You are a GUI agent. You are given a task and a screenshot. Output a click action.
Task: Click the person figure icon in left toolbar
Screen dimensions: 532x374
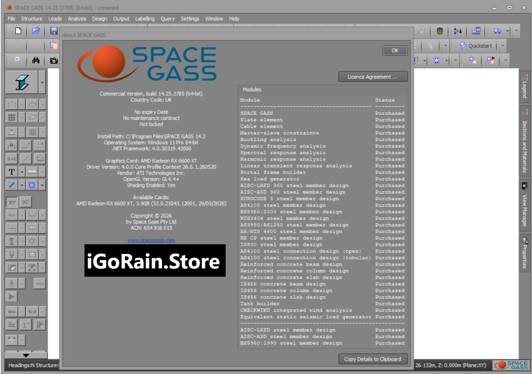click(11, 284)
